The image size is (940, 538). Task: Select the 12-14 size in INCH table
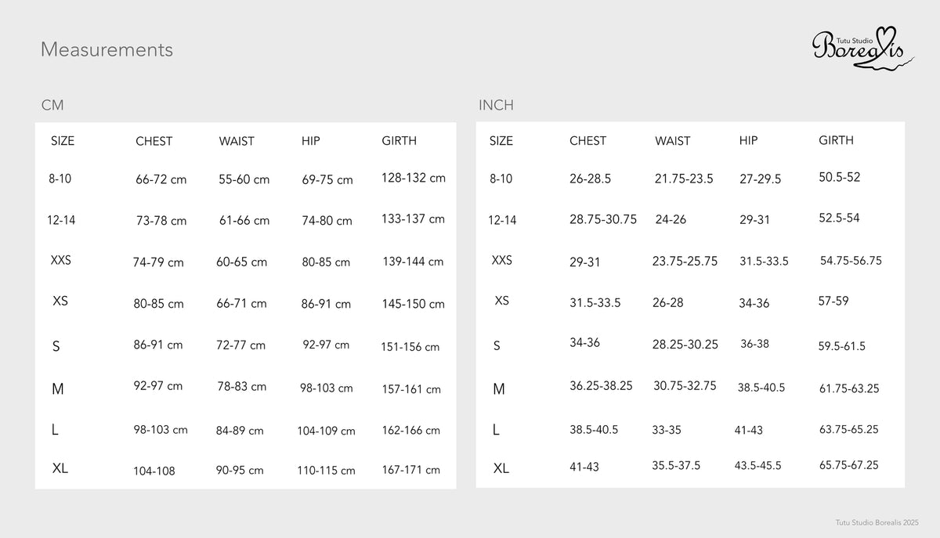[x=502, y=221]
